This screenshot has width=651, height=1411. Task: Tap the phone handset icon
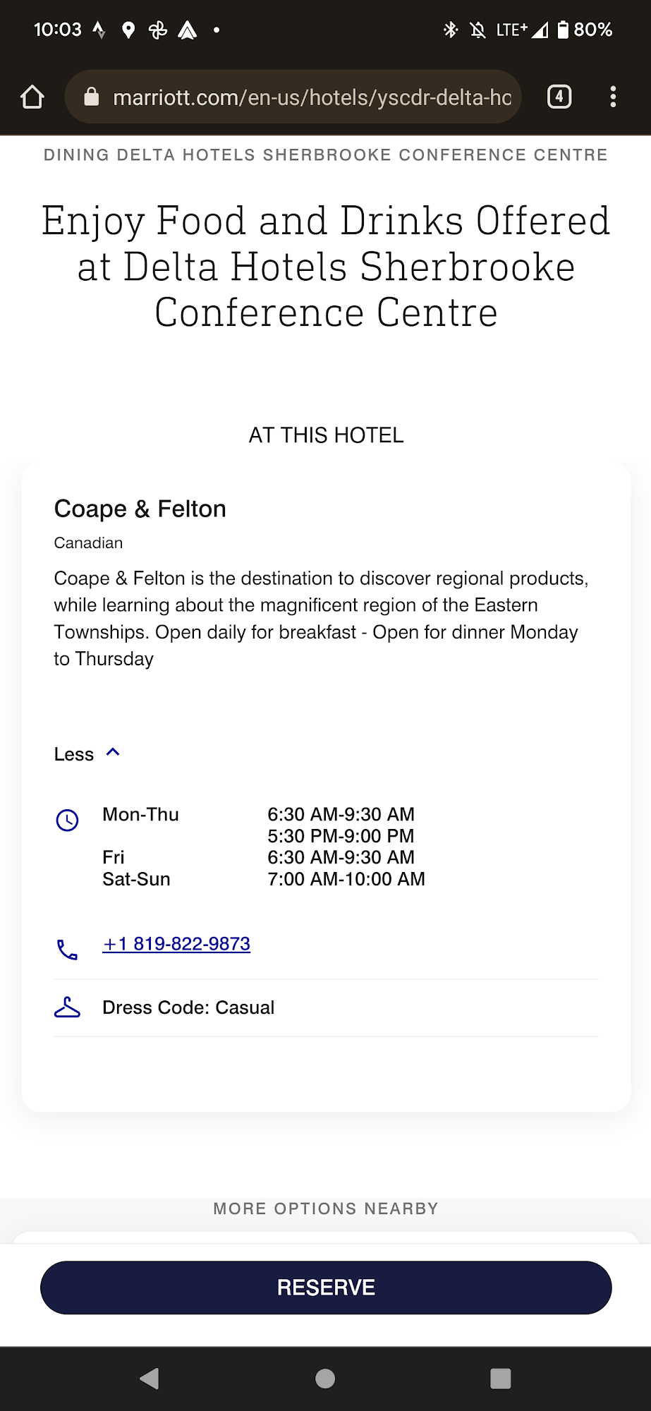[68, 949]
